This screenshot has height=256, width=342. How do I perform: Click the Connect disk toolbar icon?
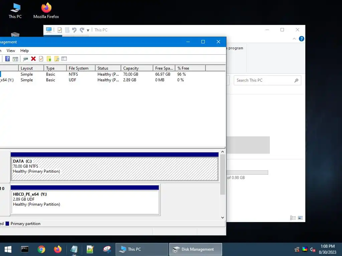tap(25, 59)
